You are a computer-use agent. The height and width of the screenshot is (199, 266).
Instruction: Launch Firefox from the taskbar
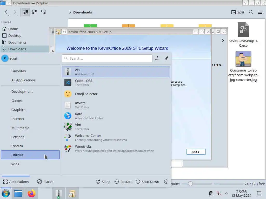[31, 193]
